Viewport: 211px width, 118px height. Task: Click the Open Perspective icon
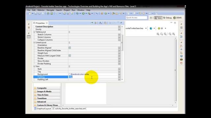[151, 18]
